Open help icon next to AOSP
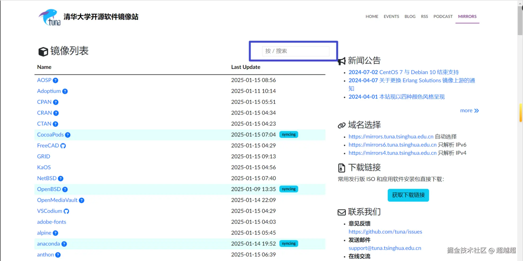Viewport: 523px width, 261px height. click(55, 80)
